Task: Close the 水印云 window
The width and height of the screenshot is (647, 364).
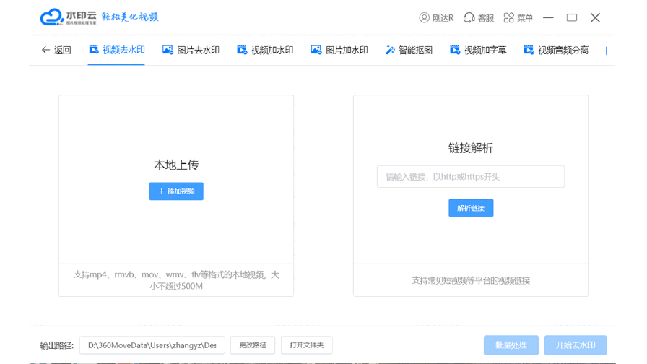Action: [595, 18]
